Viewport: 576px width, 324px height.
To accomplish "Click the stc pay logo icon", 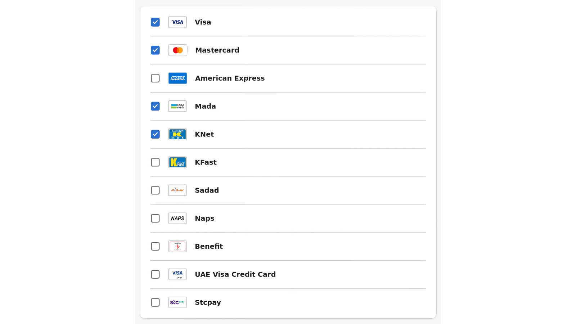I will point(177,302).
